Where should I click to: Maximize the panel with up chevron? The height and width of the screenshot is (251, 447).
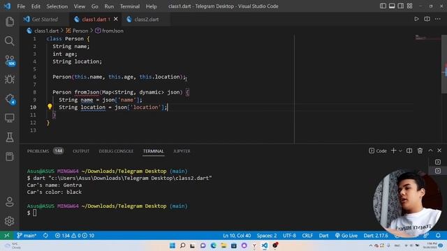coord(430,151)
